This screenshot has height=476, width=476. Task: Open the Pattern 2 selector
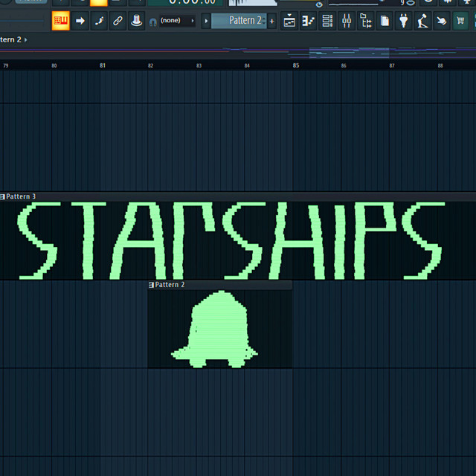click(238, 21)
